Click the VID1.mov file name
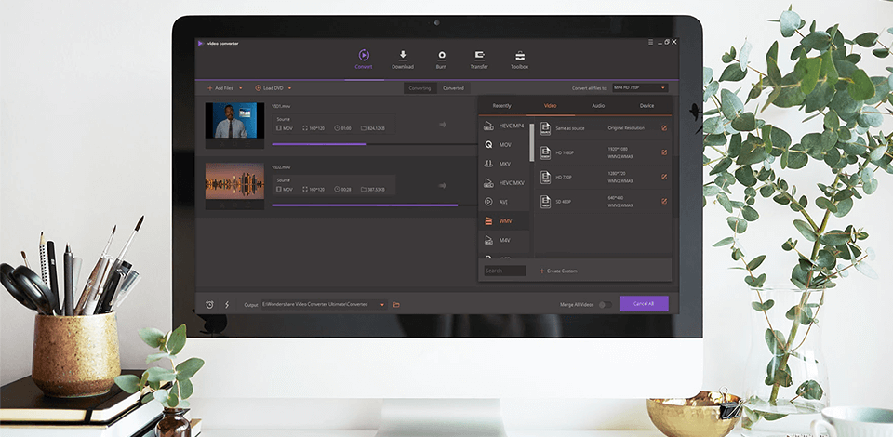 coord(281,106)
